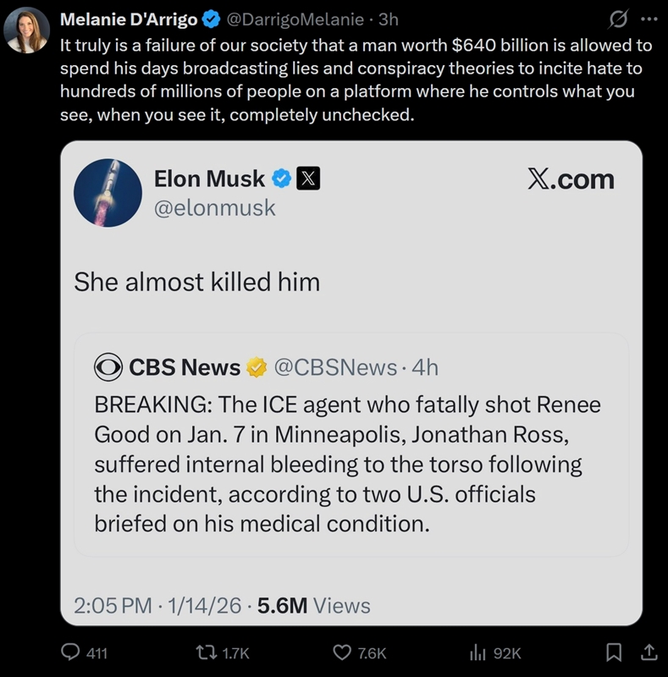Bookmark this post
668x677 pixels.
click(614, 652)
